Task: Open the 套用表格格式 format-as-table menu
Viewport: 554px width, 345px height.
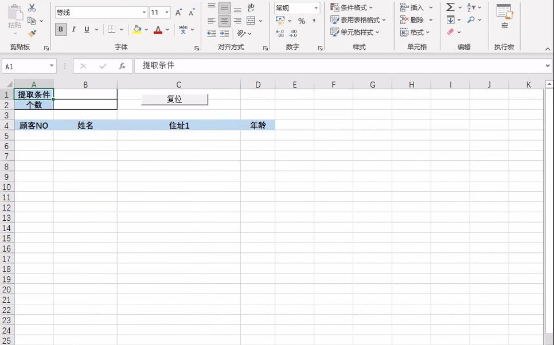Action: tap(357, 19)
